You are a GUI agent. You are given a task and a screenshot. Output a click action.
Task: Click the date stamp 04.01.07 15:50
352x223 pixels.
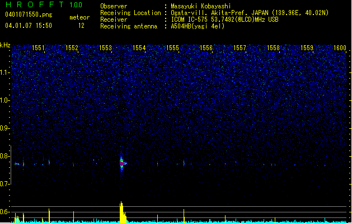tap(29, 26)
